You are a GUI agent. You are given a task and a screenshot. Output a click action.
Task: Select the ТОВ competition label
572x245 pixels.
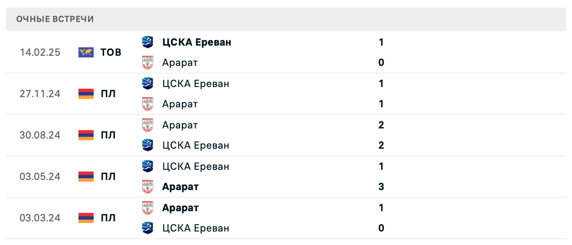[x=111, y=52]
